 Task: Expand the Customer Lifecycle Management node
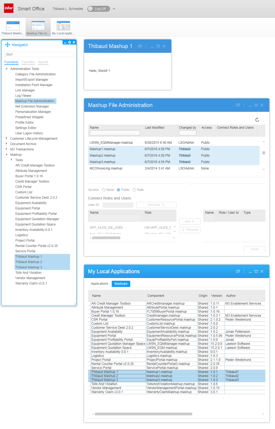tap(7, 139)
